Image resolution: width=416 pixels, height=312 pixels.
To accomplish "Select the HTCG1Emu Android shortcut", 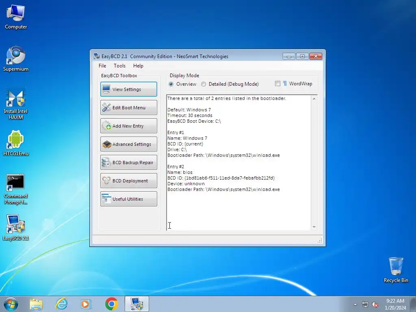I will coord(16,143).
